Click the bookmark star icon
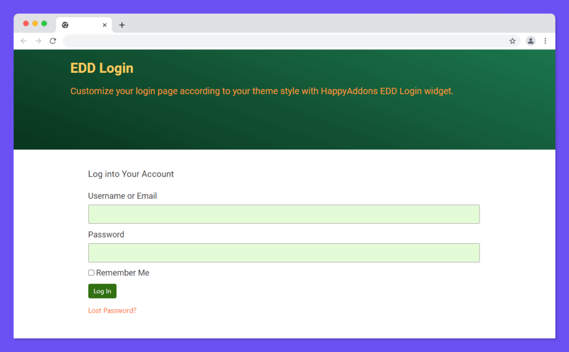Viewport: 569px width, 352px height. click(x=512, y=41)
